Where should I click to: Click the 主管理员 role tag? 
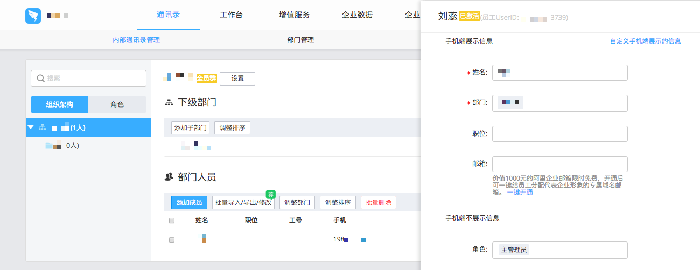click(x=514, y=250)
